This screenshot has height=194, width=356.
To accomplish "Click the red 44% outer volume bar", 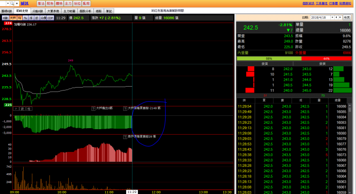I will [326, 58].
